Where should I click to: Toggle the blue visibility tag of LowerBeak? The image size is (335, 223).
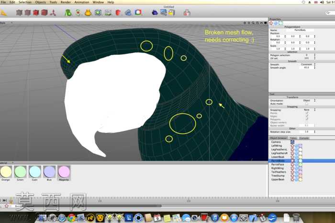[x=297, y=157]
